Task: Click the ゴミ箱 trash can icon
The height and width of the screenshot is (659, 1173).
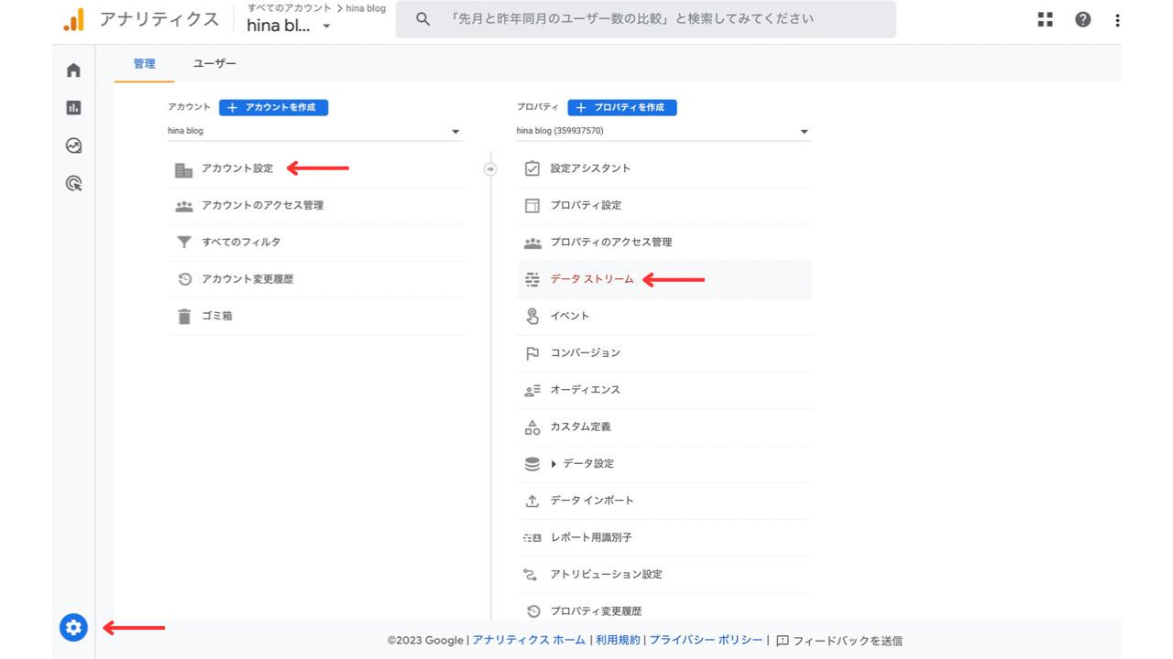Action: pos(183,317)
